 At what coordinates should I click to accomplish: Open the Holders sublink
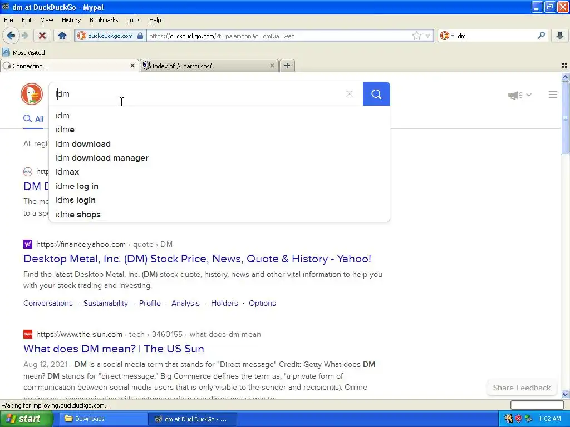coord(224,303)
